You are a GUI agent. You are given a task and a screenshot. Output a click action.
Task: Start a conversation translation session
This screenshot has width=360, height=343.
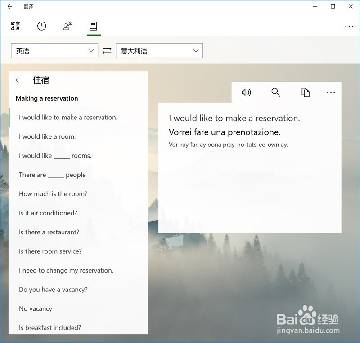click(x=67, y=26)
